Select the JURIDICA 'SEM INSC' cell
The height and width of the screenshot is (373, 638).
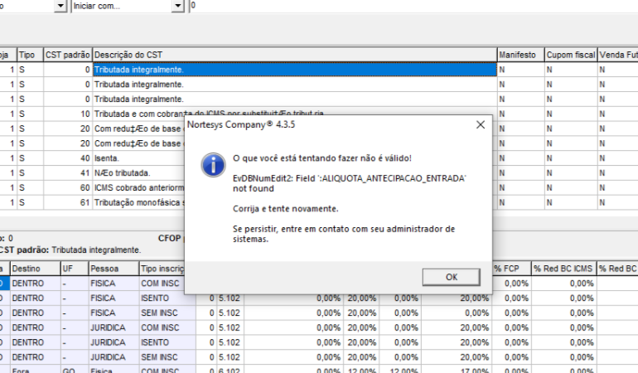pos(167,357)
